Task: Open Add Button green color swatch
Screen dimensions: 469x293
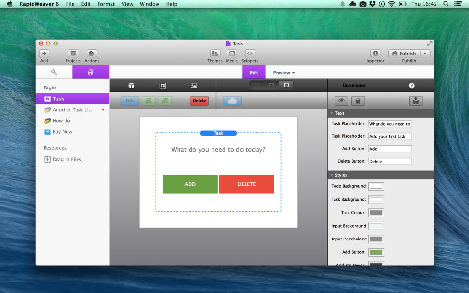Action: (x=376, y=252)
